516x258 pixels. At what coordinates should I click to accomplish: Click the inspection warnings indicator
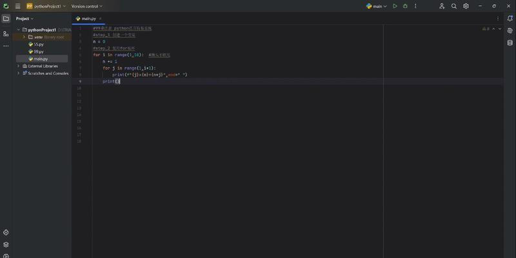tap(486, 29)
